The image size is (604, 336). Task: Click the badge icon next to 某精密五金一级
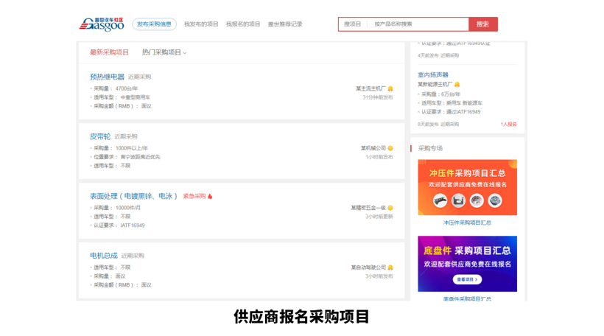coord(390,208)
